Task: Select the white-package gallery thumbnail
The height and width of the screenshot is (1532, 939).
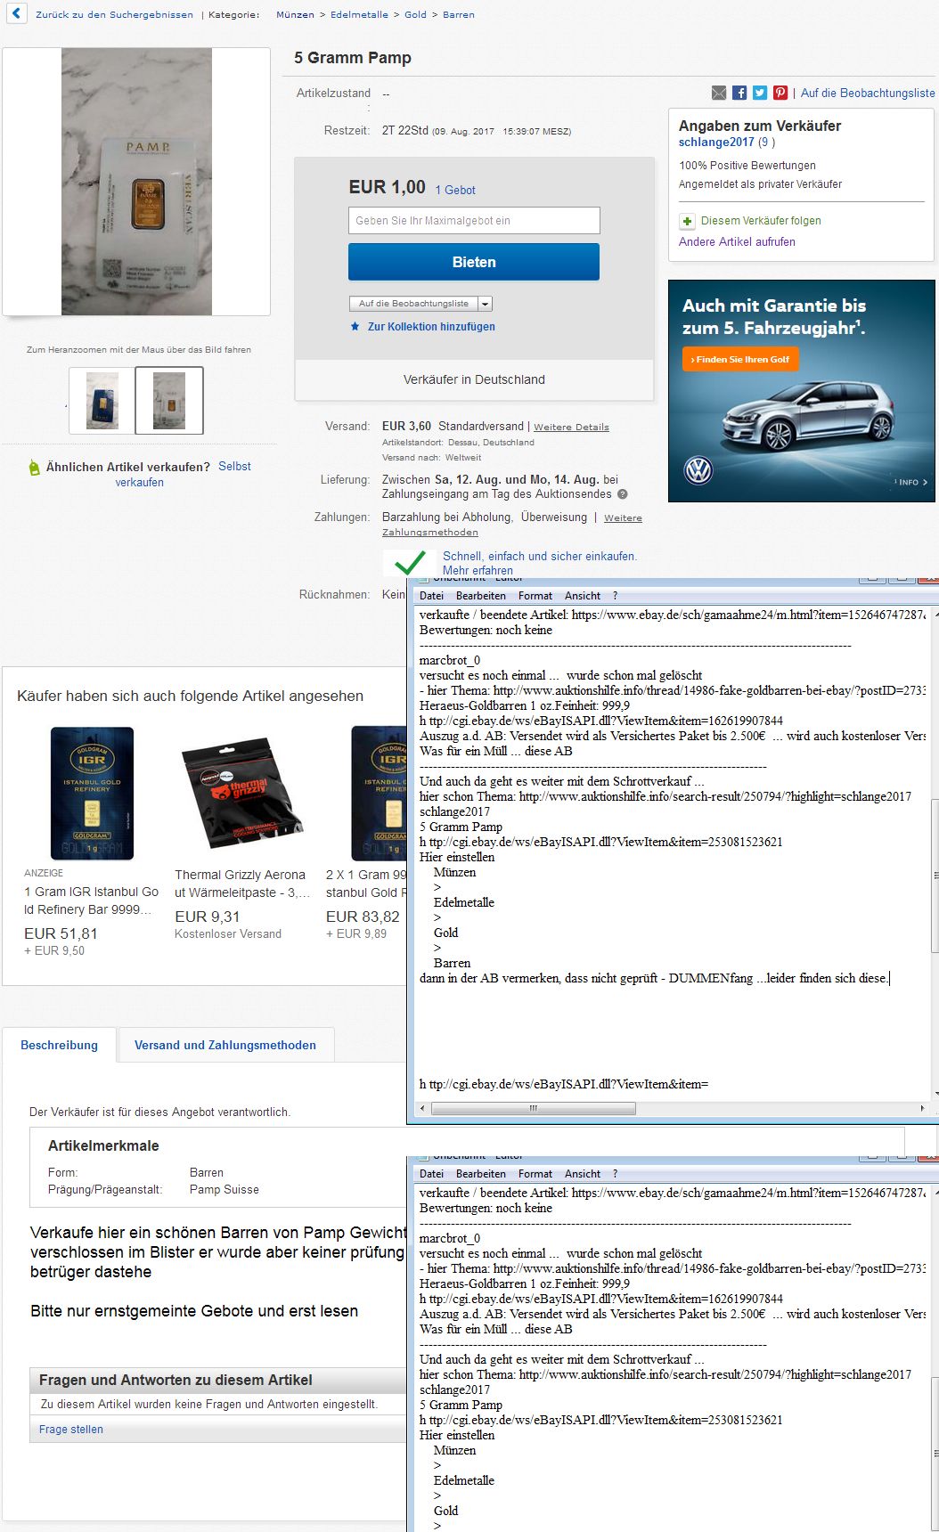Action: (x=169, y=401)
